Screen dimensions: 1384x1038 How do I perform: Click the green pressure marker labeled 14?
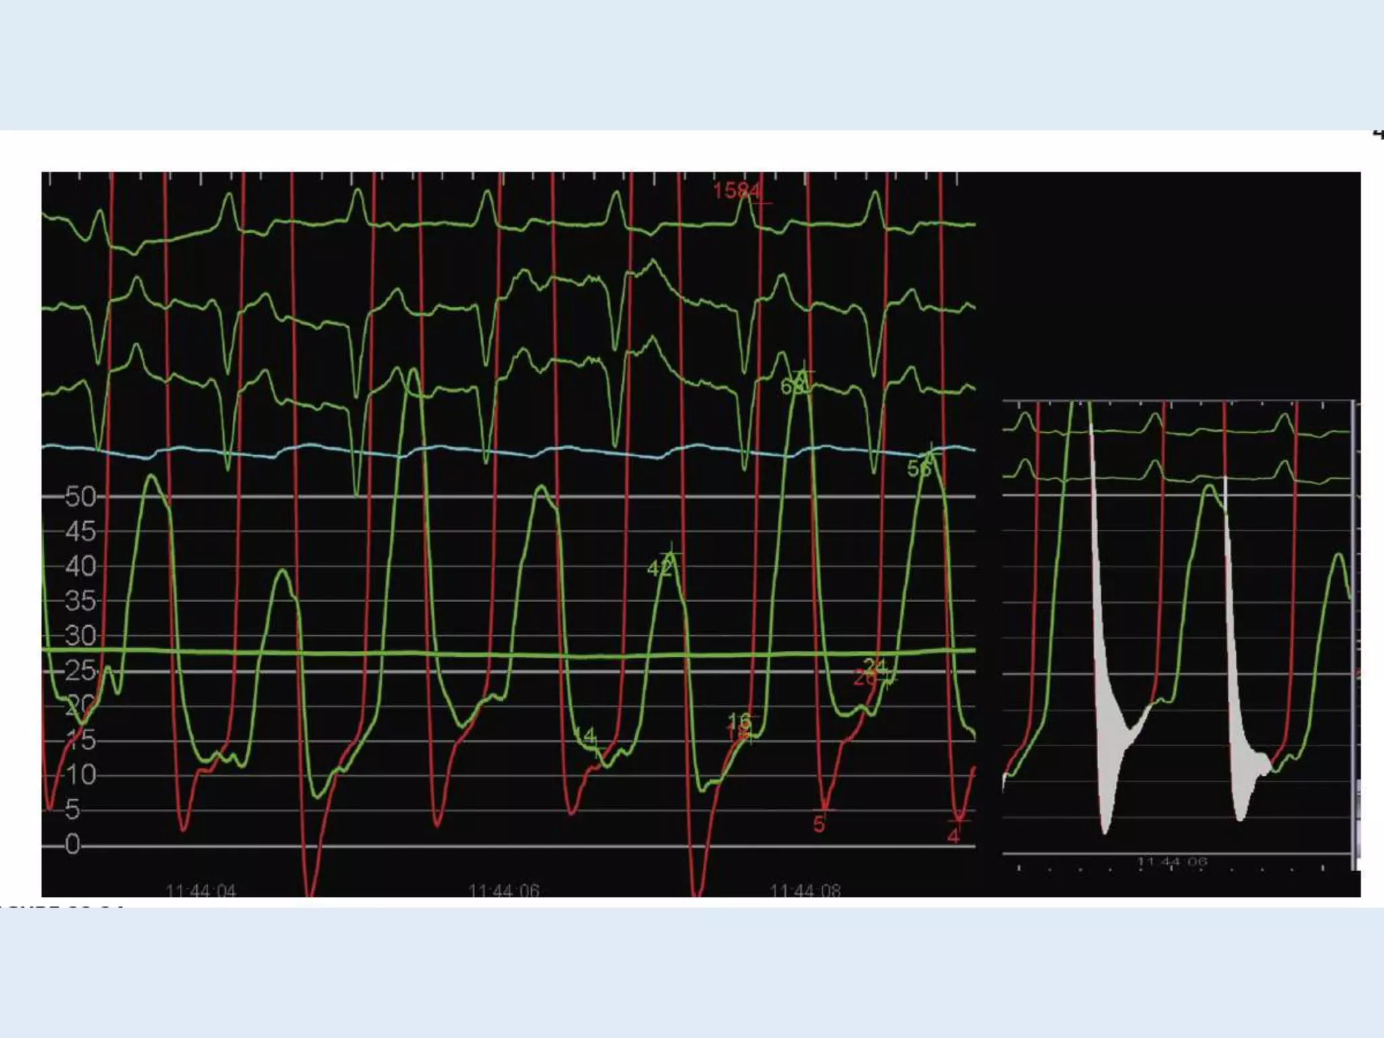pos(585,735)
